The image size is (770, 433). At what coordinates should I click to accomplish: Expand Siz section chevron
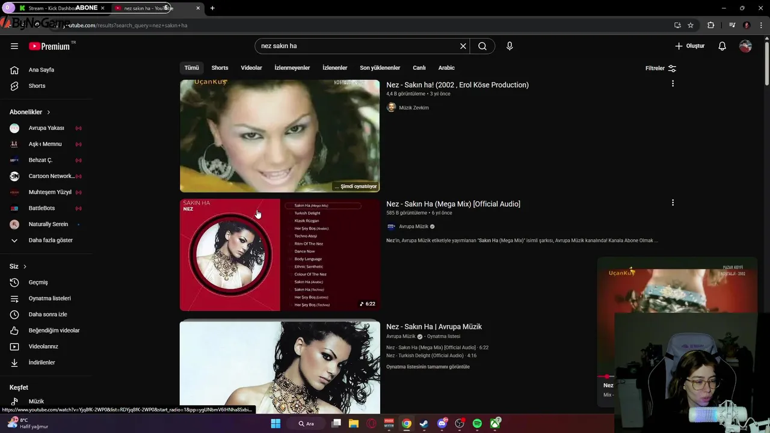point(25,266)
